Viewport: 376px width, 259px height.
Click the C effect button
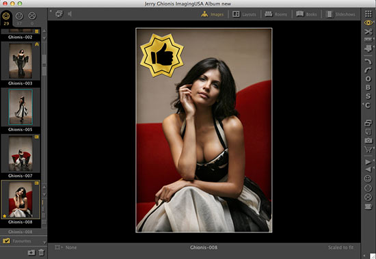click(x=368, y=105)
